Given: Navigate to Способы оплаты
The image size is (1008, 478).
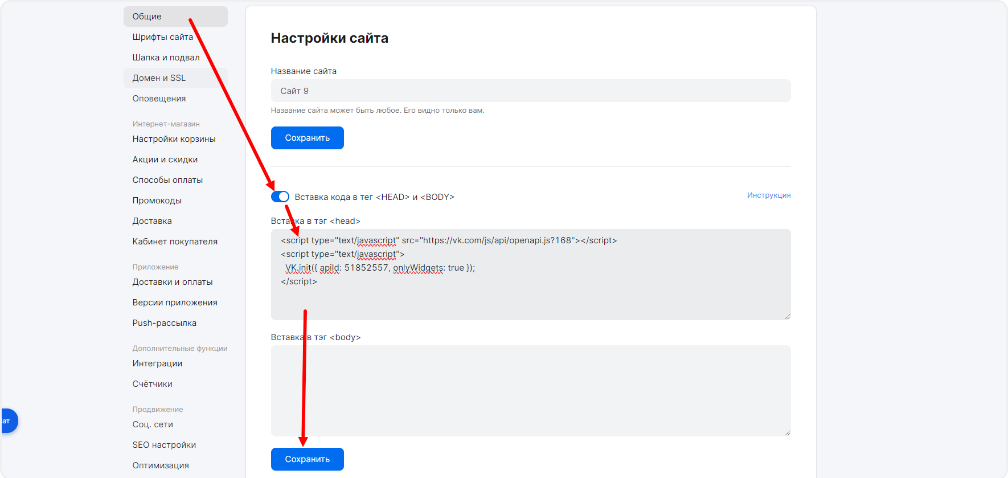Looking at the screenshot, I should [x=167, y=180].
